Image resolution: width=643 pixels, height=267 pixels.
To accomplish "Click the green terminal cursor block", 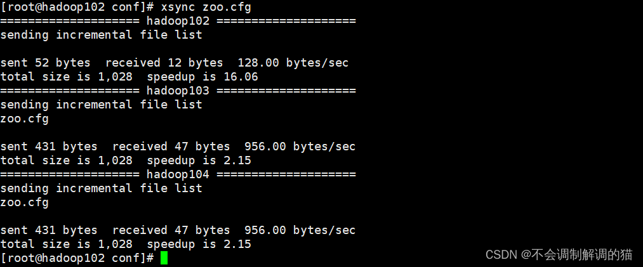I will tap(164, 258).
